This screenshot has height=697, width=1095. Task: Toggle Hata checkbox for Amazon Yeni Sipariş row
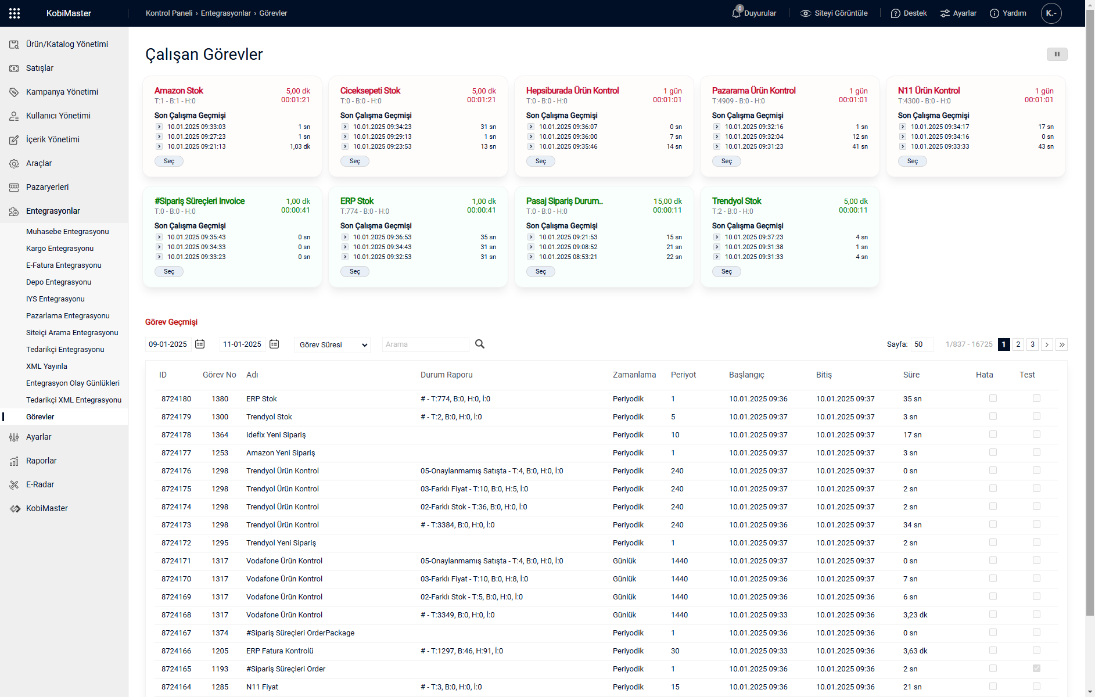coord(993,452)
